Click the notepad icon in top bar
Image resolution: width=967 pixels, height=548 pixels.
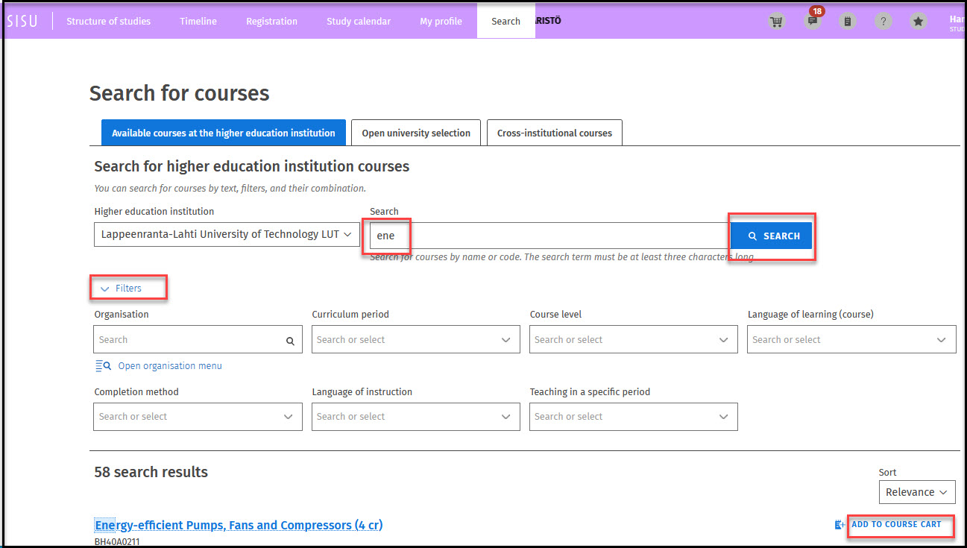(x=847, y=22)
